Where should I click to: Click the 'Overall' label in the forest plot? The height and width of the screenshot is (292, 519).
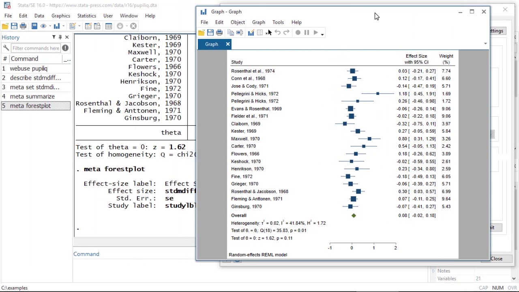[239, 215]
